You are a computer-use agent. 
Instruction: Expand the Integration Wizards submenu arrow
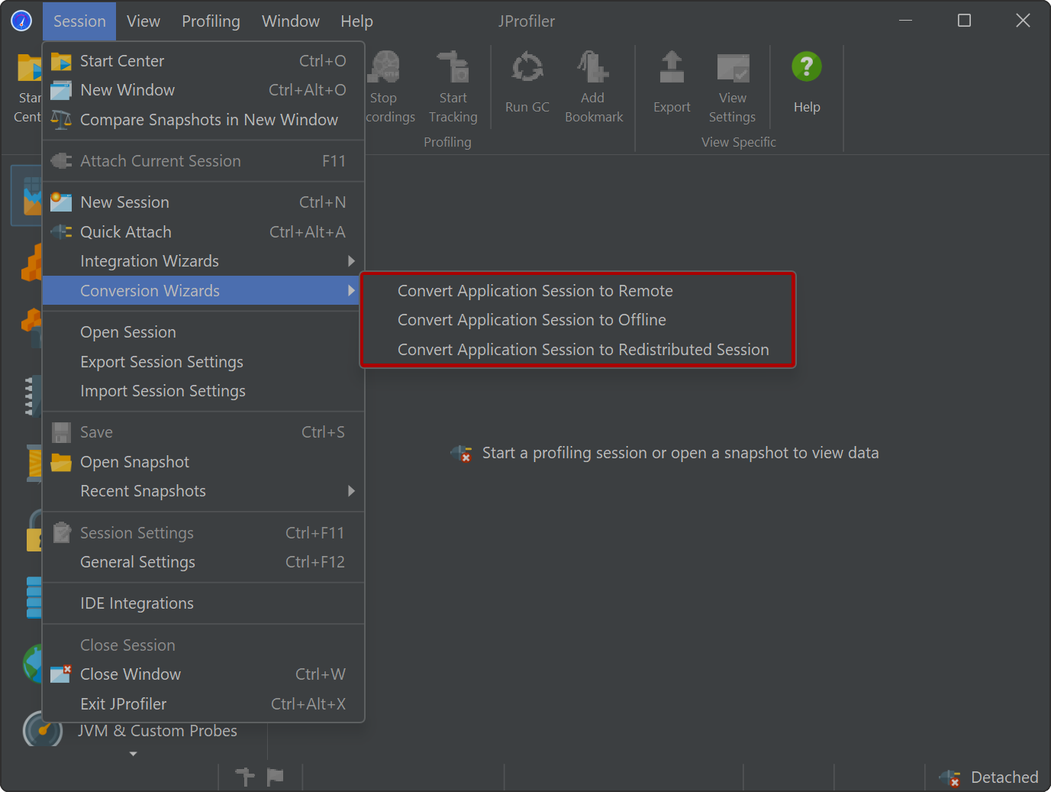351,261
